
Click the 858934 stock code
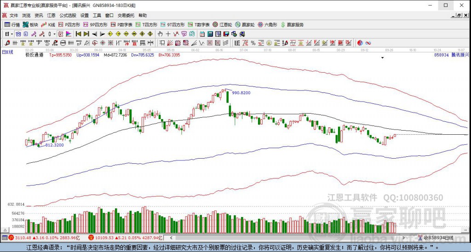click(442, 55)
